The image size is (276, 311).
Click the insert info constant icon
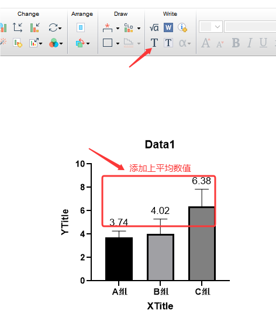[x=182, y=27]
